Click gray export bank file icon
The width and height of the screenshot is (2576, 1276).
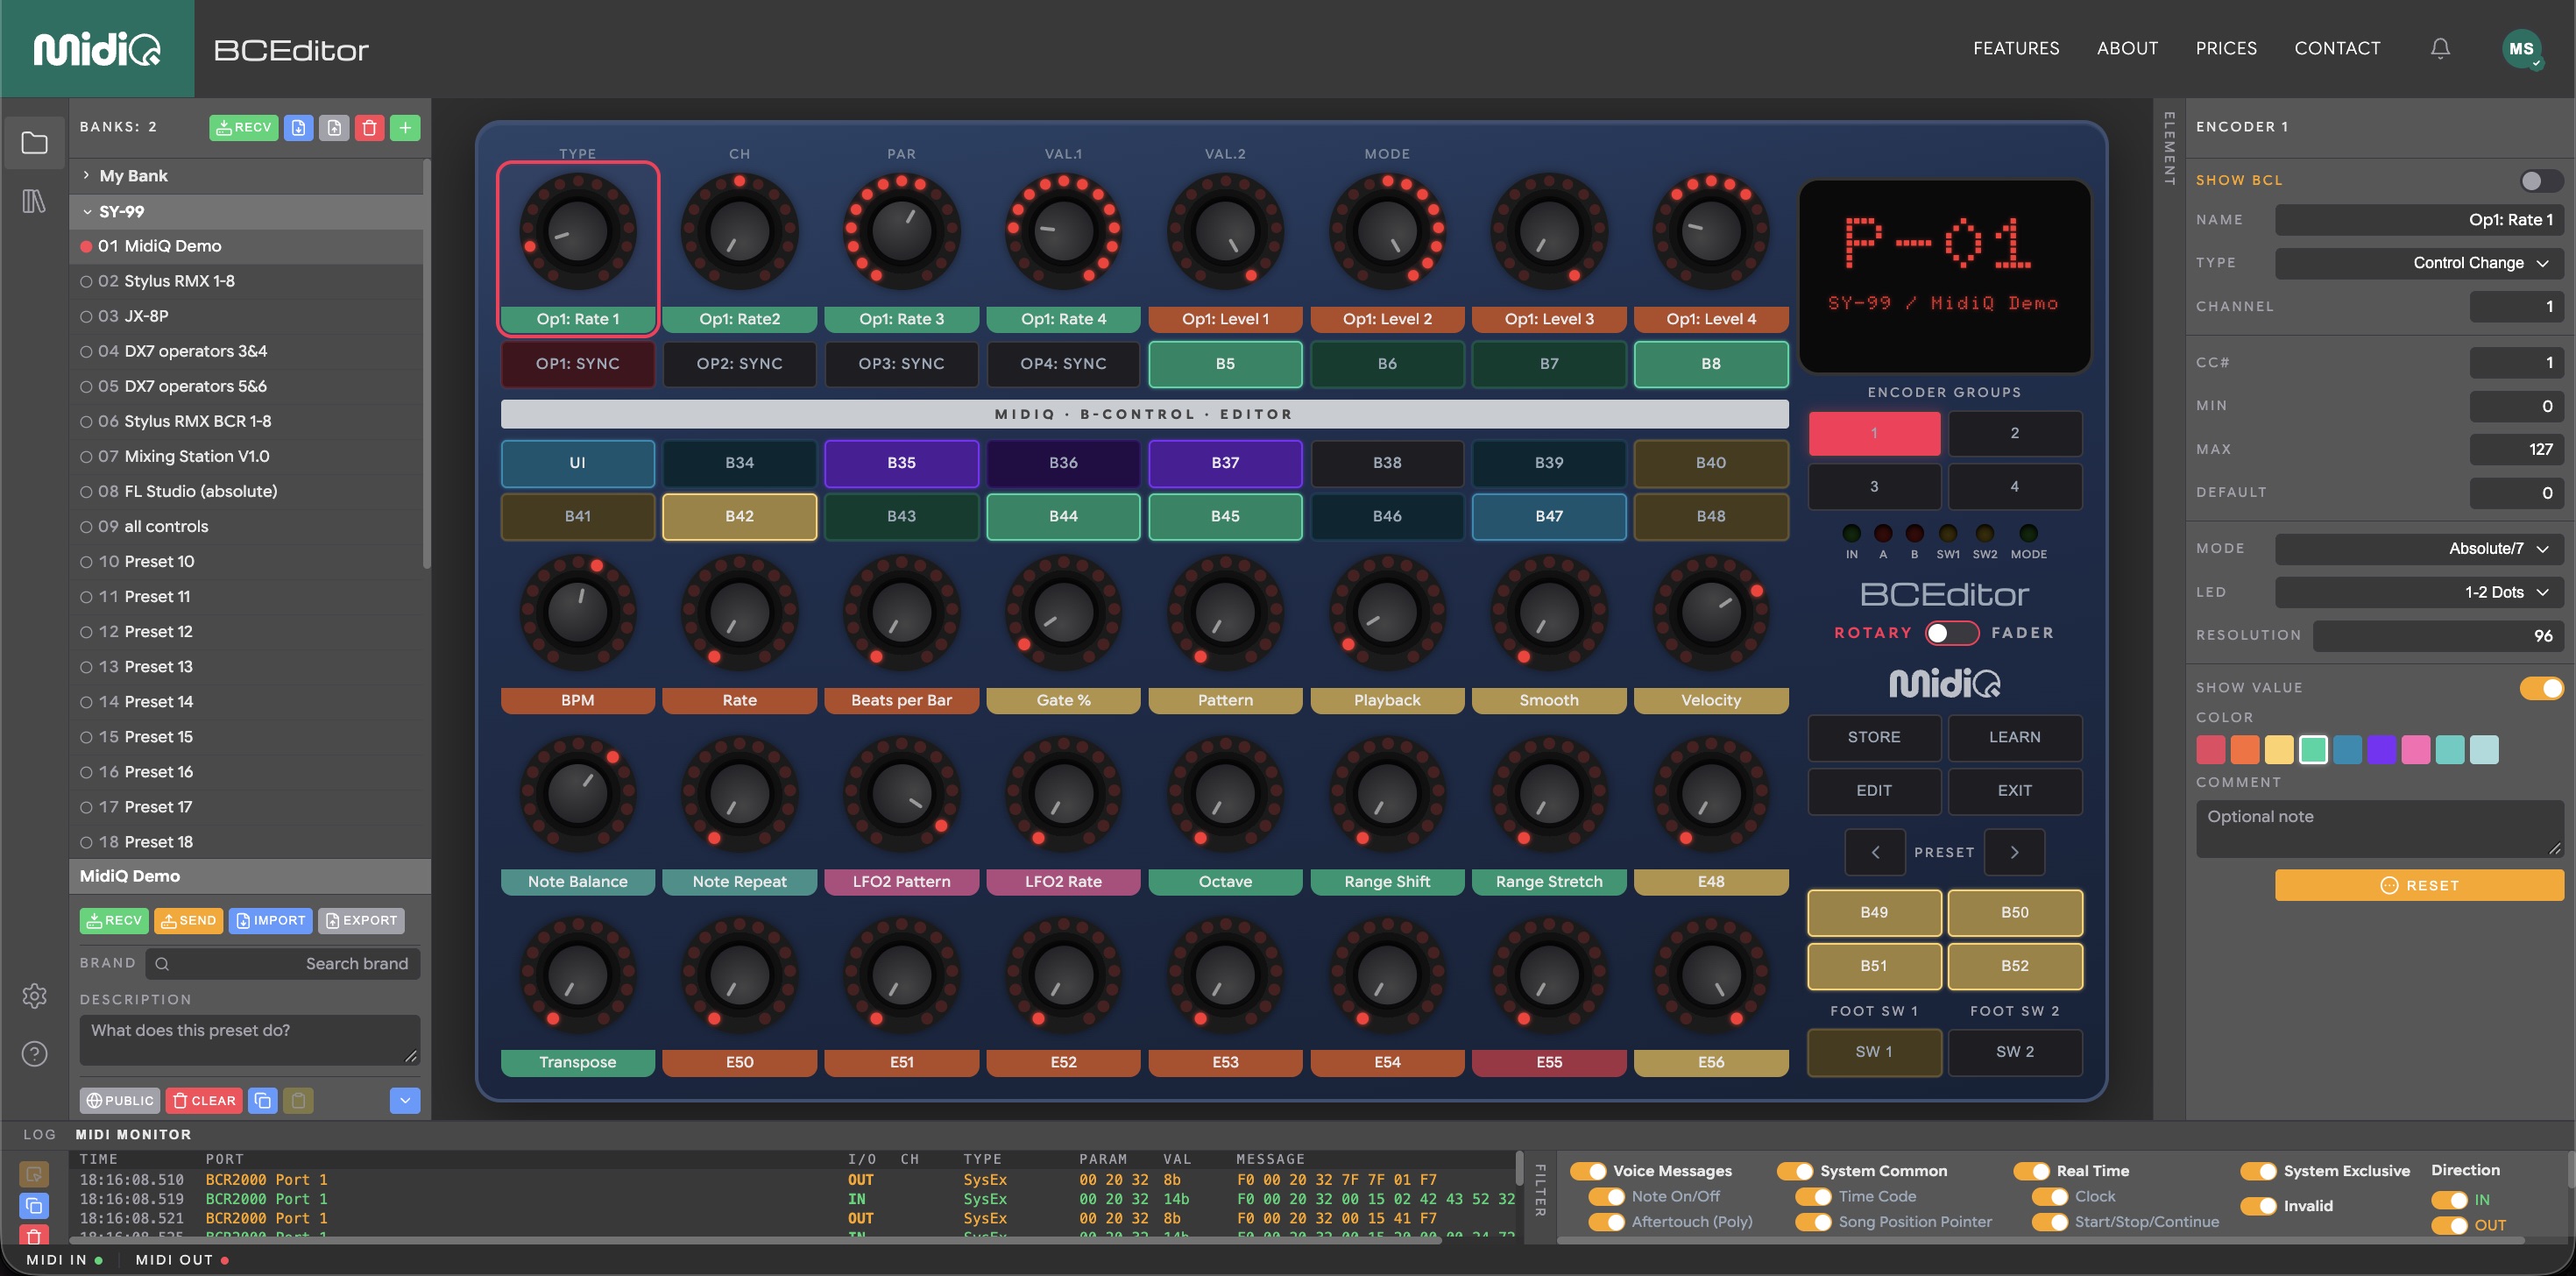tap(334, 127)
